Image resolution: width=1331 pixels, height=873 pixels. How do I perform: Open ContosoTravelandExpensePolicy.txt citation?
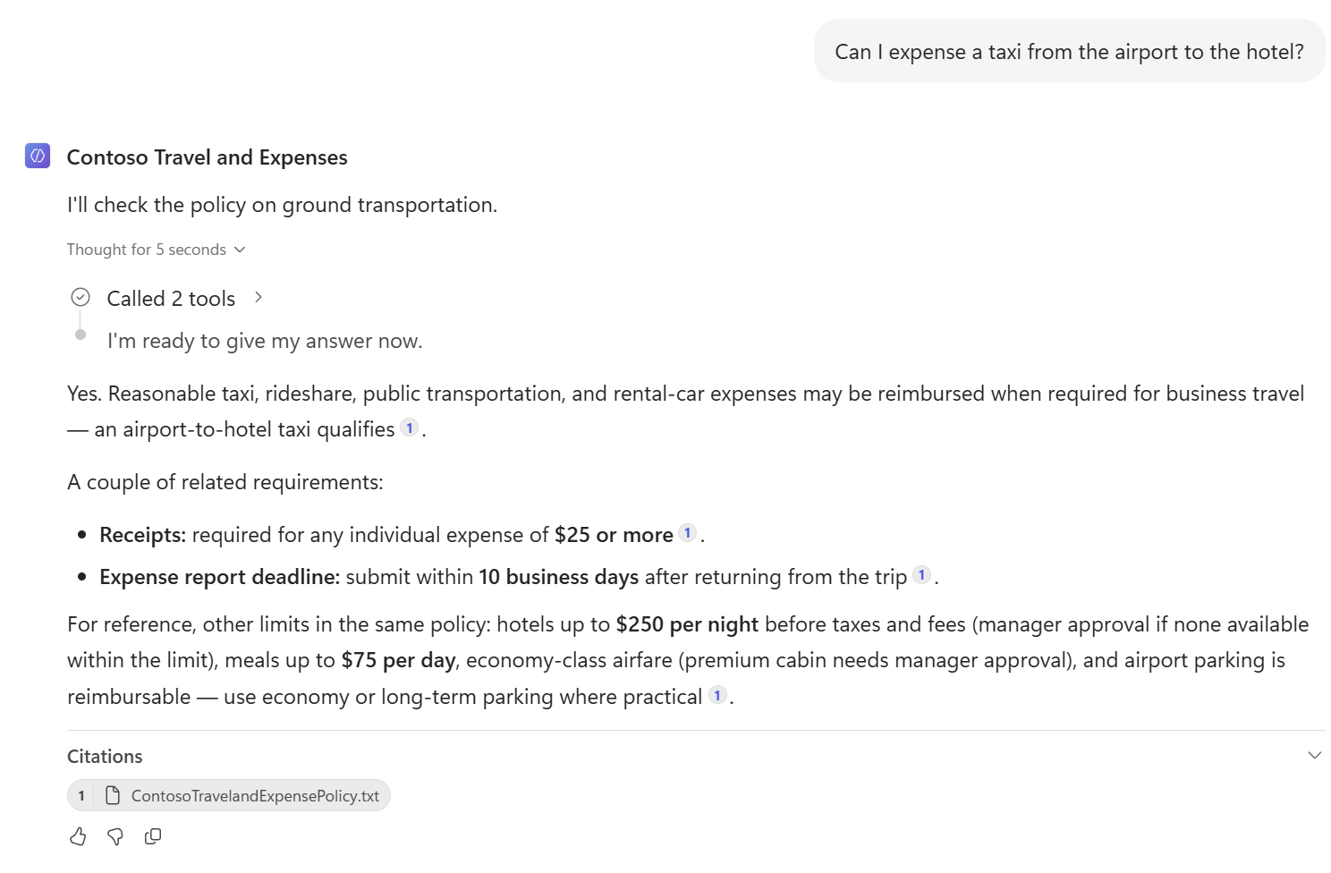coord(229,795)
